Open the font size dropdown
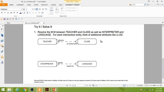This screenshot has width=164, height=92. [x=26, y=9]
